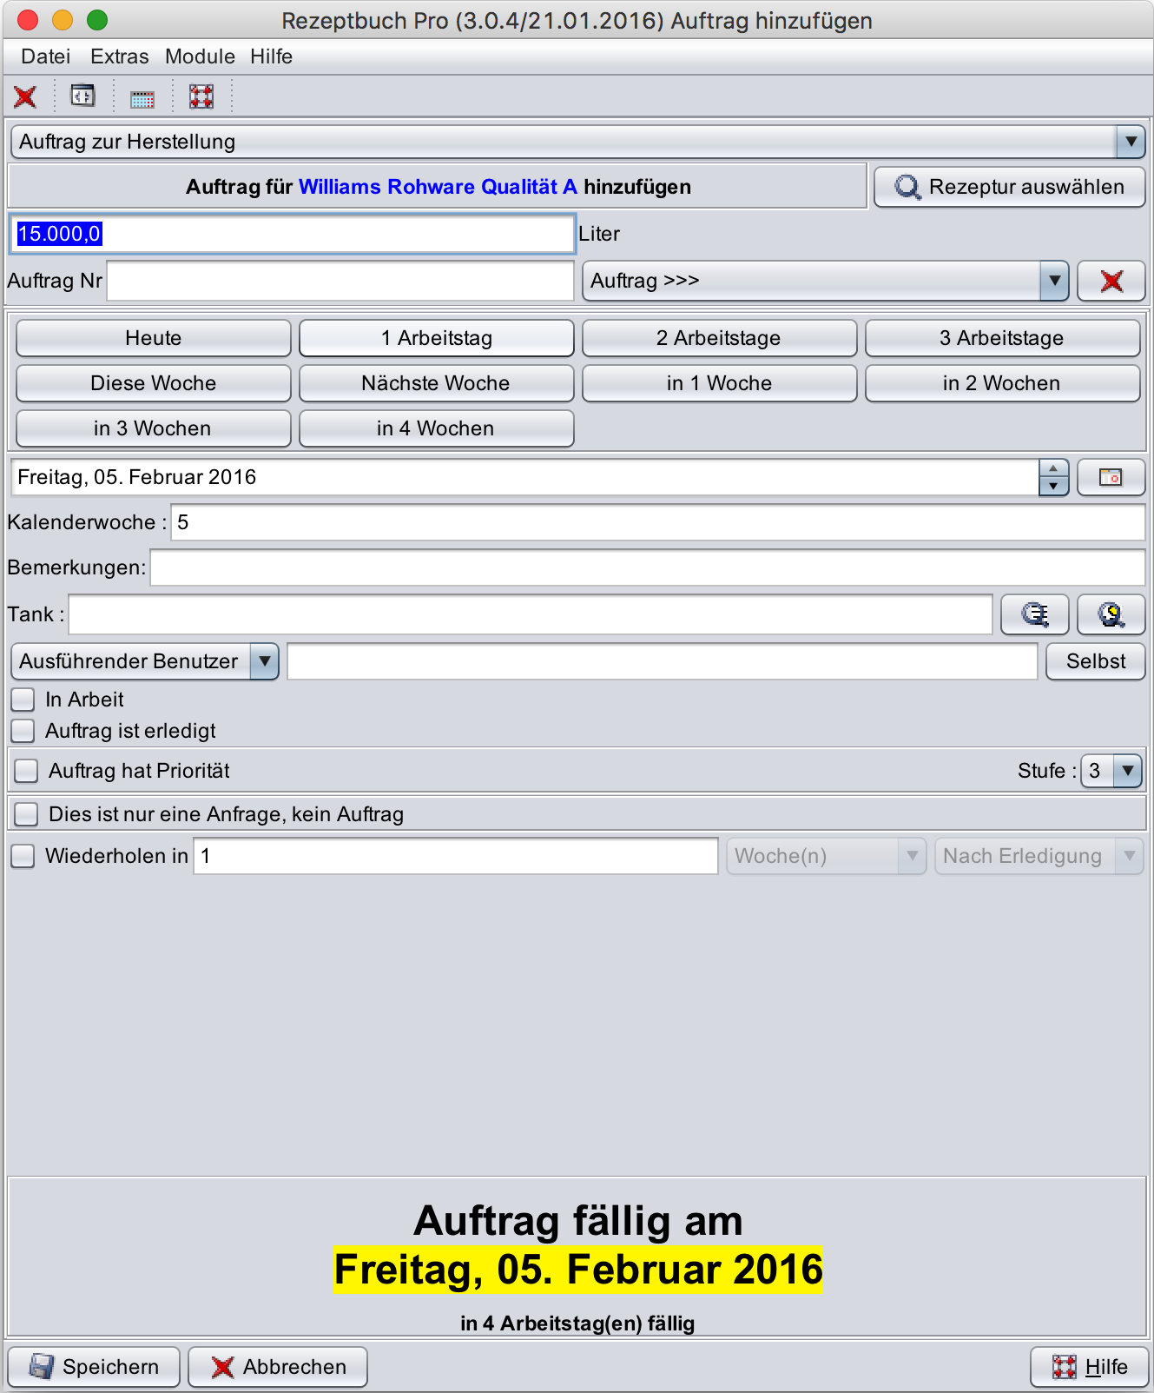Click the 'Nächste Woche' button
The image size is (1154, 1393).
pos(436,383)
